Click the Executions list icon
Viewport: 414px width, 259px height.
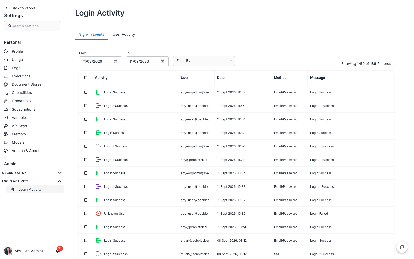(6, 76)
